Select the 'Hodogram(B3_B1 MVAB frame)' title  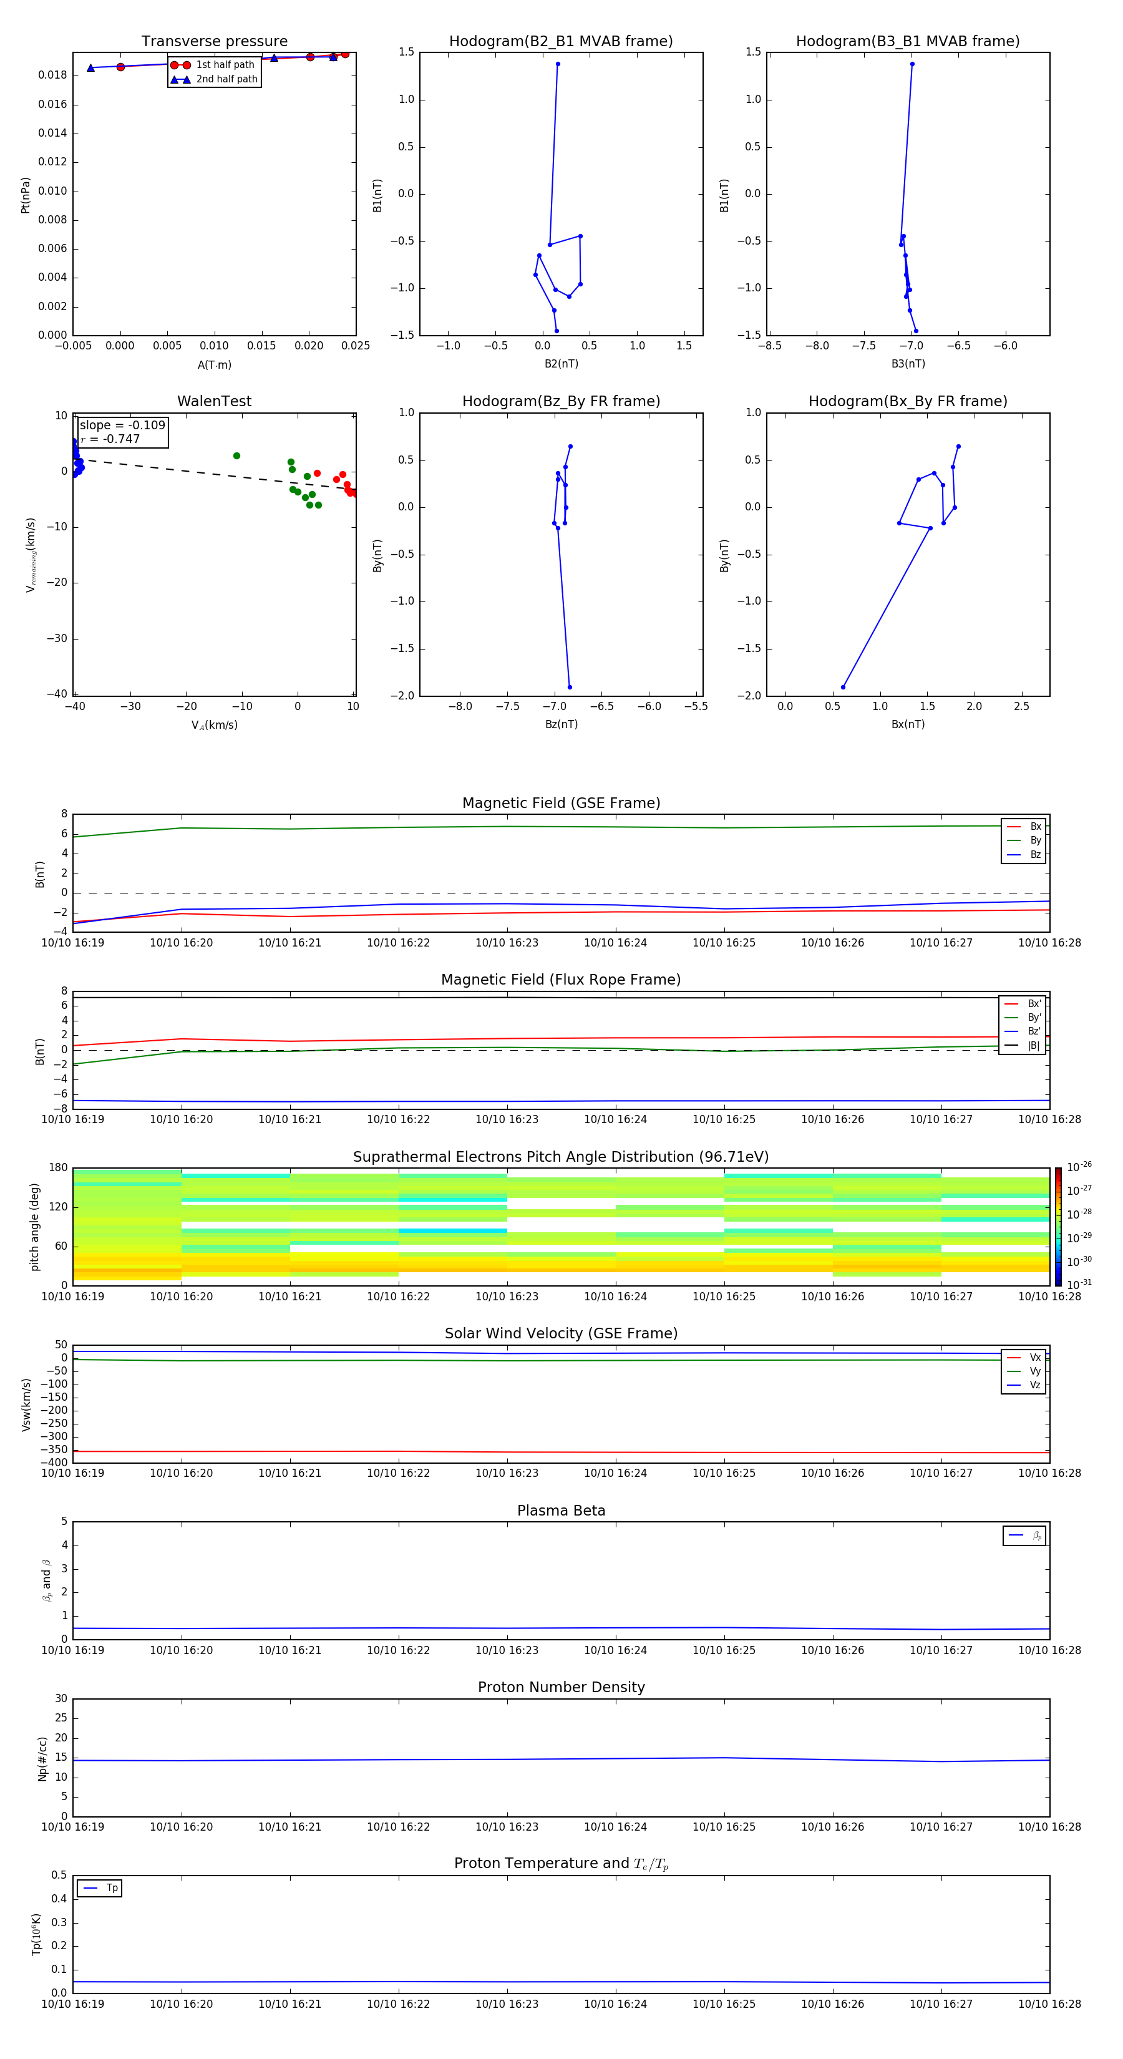908,42
